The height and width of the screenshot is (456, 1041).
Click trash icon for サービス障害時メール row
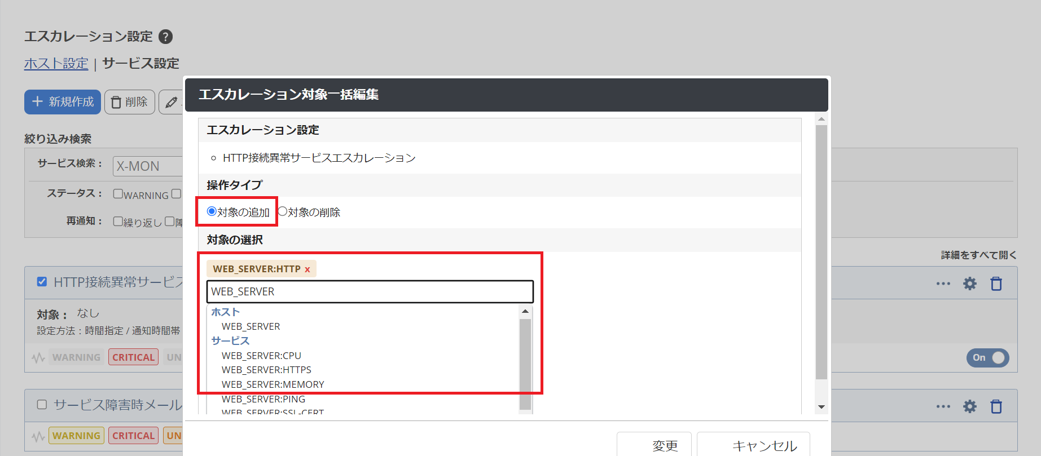point(996,406)
